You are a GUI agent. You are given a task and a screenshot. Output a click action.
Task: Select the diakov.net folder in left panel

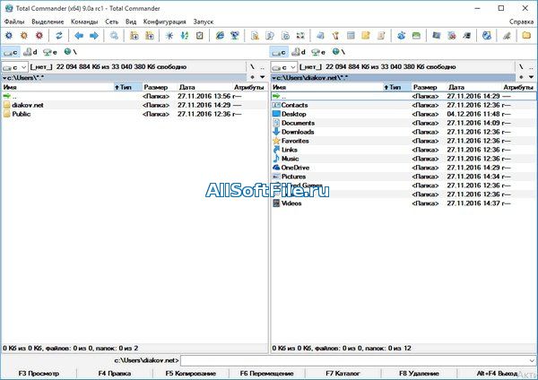click(28, 105)
